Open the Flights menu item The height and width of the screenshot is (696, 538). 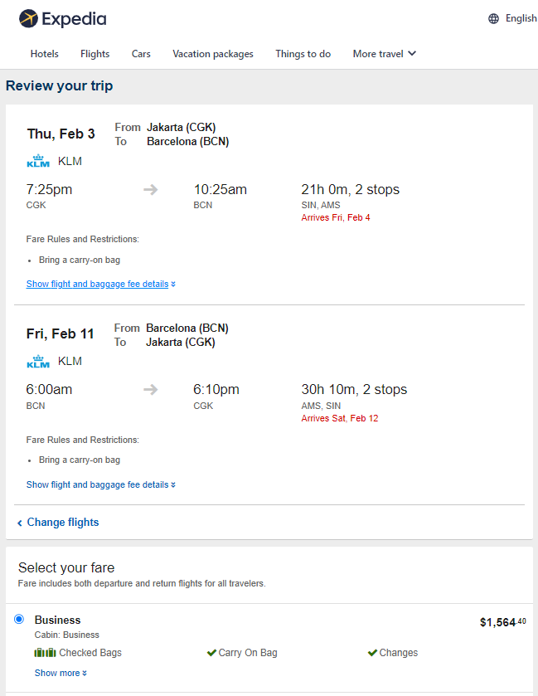95,54
